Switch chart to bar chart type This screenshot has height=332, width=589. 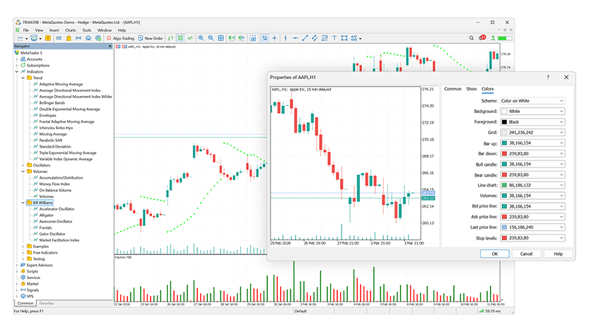(x=171, y=38)
